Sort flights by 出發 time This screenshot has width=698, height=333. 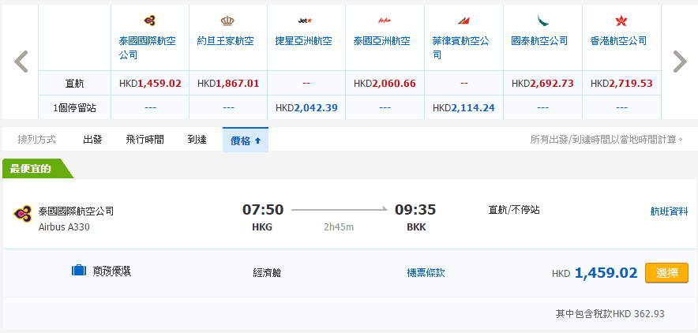point(92,140)
